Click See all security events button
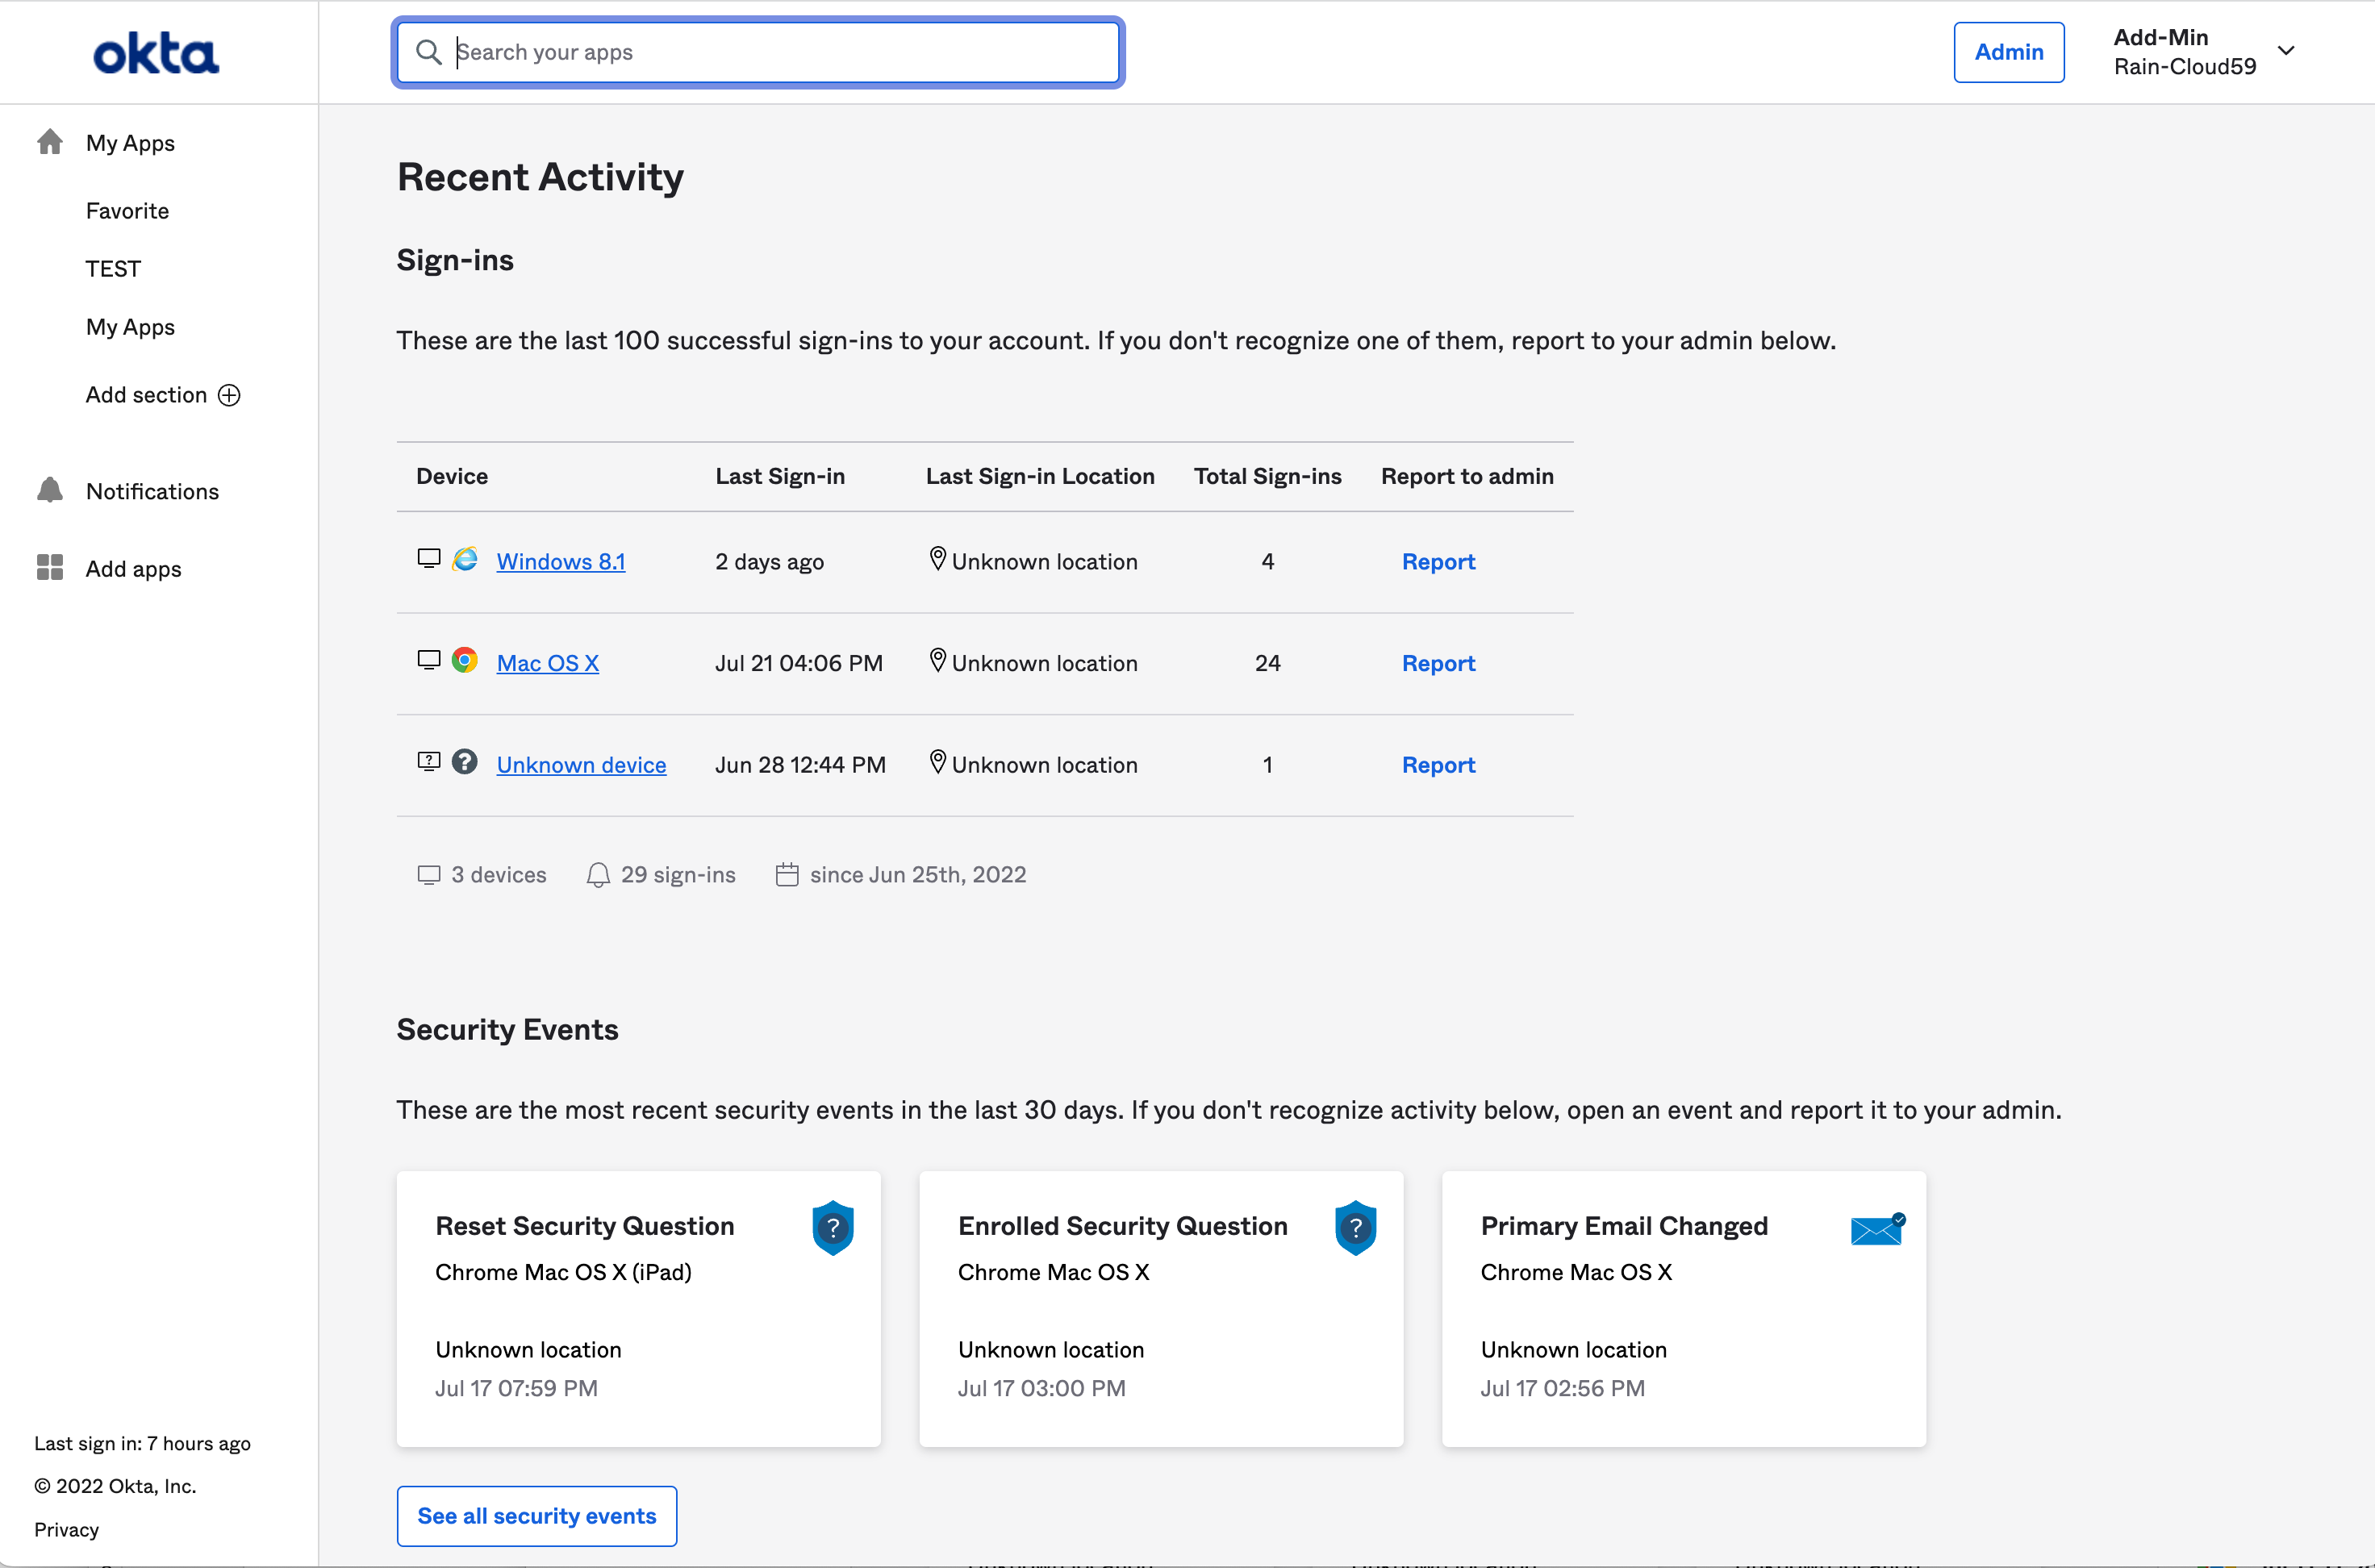The width and height of the screenshot is (2375, 1568). [536, 1515]
